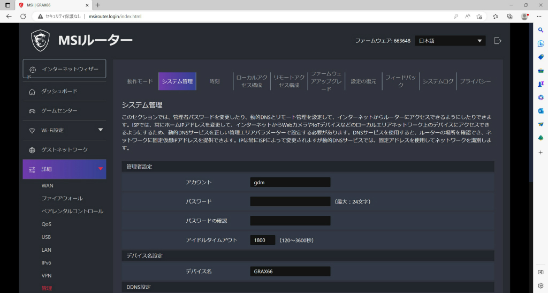548x293 pixels.
Task: Select the システム管理 tab
Action: 177,81
